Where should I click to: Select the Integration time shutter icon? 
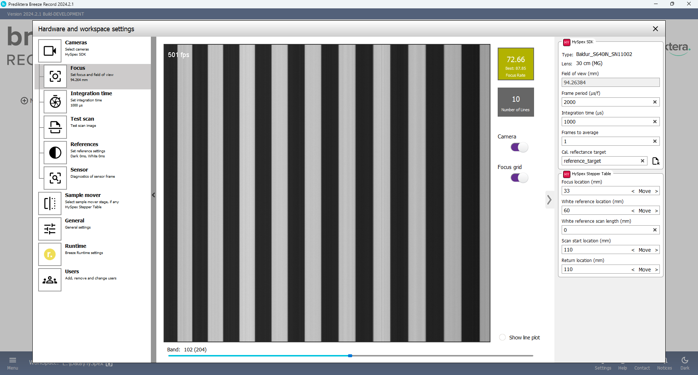click(55, 102)
